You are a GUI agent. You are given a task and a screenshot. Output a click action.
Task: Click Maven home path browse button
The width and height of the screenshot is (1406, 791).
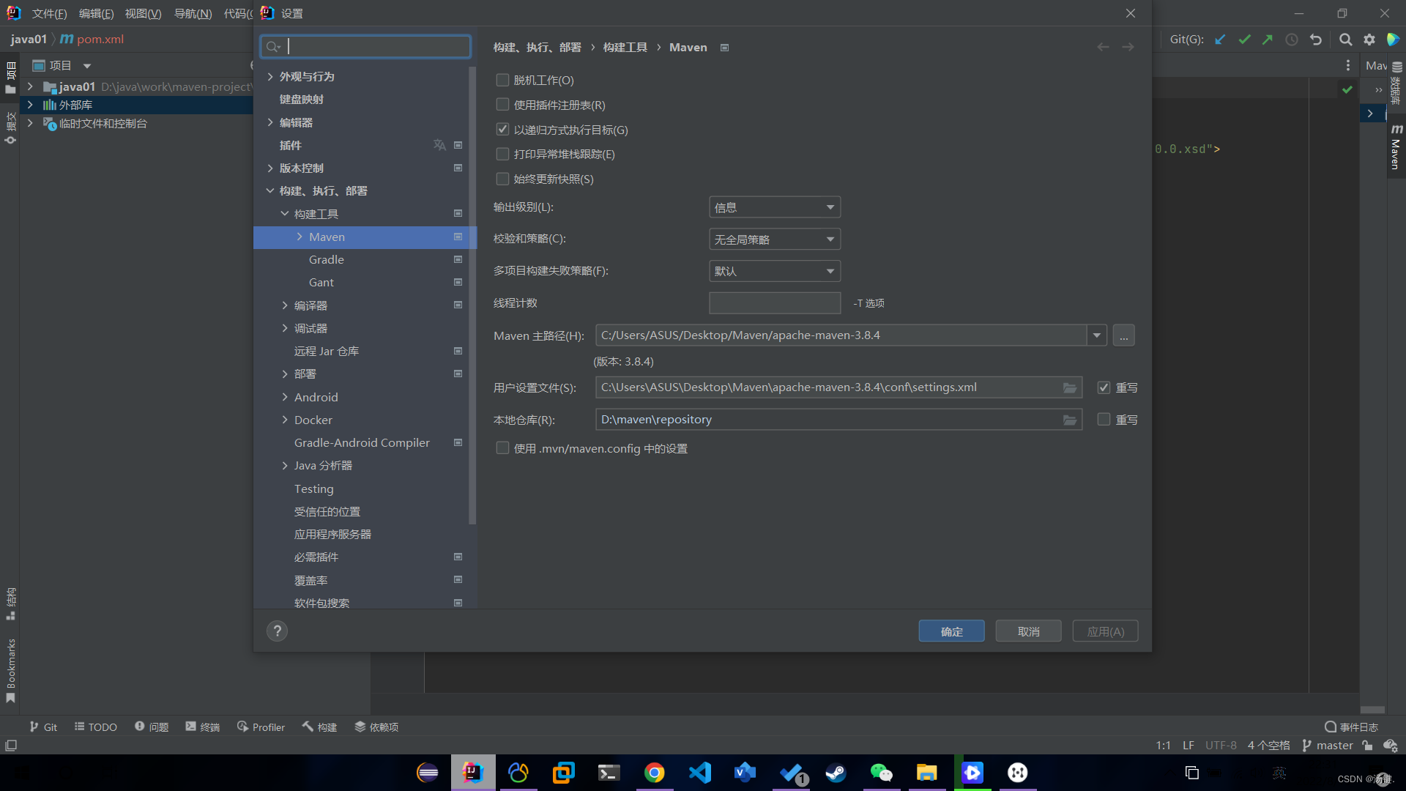(x=1123, y=335)
